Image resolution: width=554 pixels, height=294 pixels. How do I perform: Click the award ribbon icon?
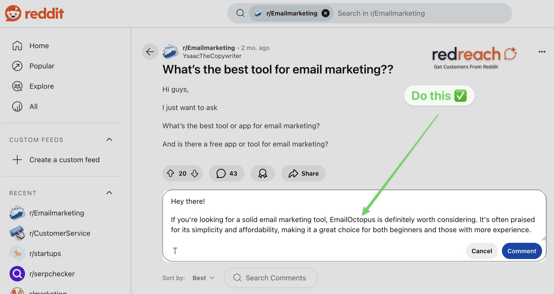pyautogui.click(x=263, y=173)
